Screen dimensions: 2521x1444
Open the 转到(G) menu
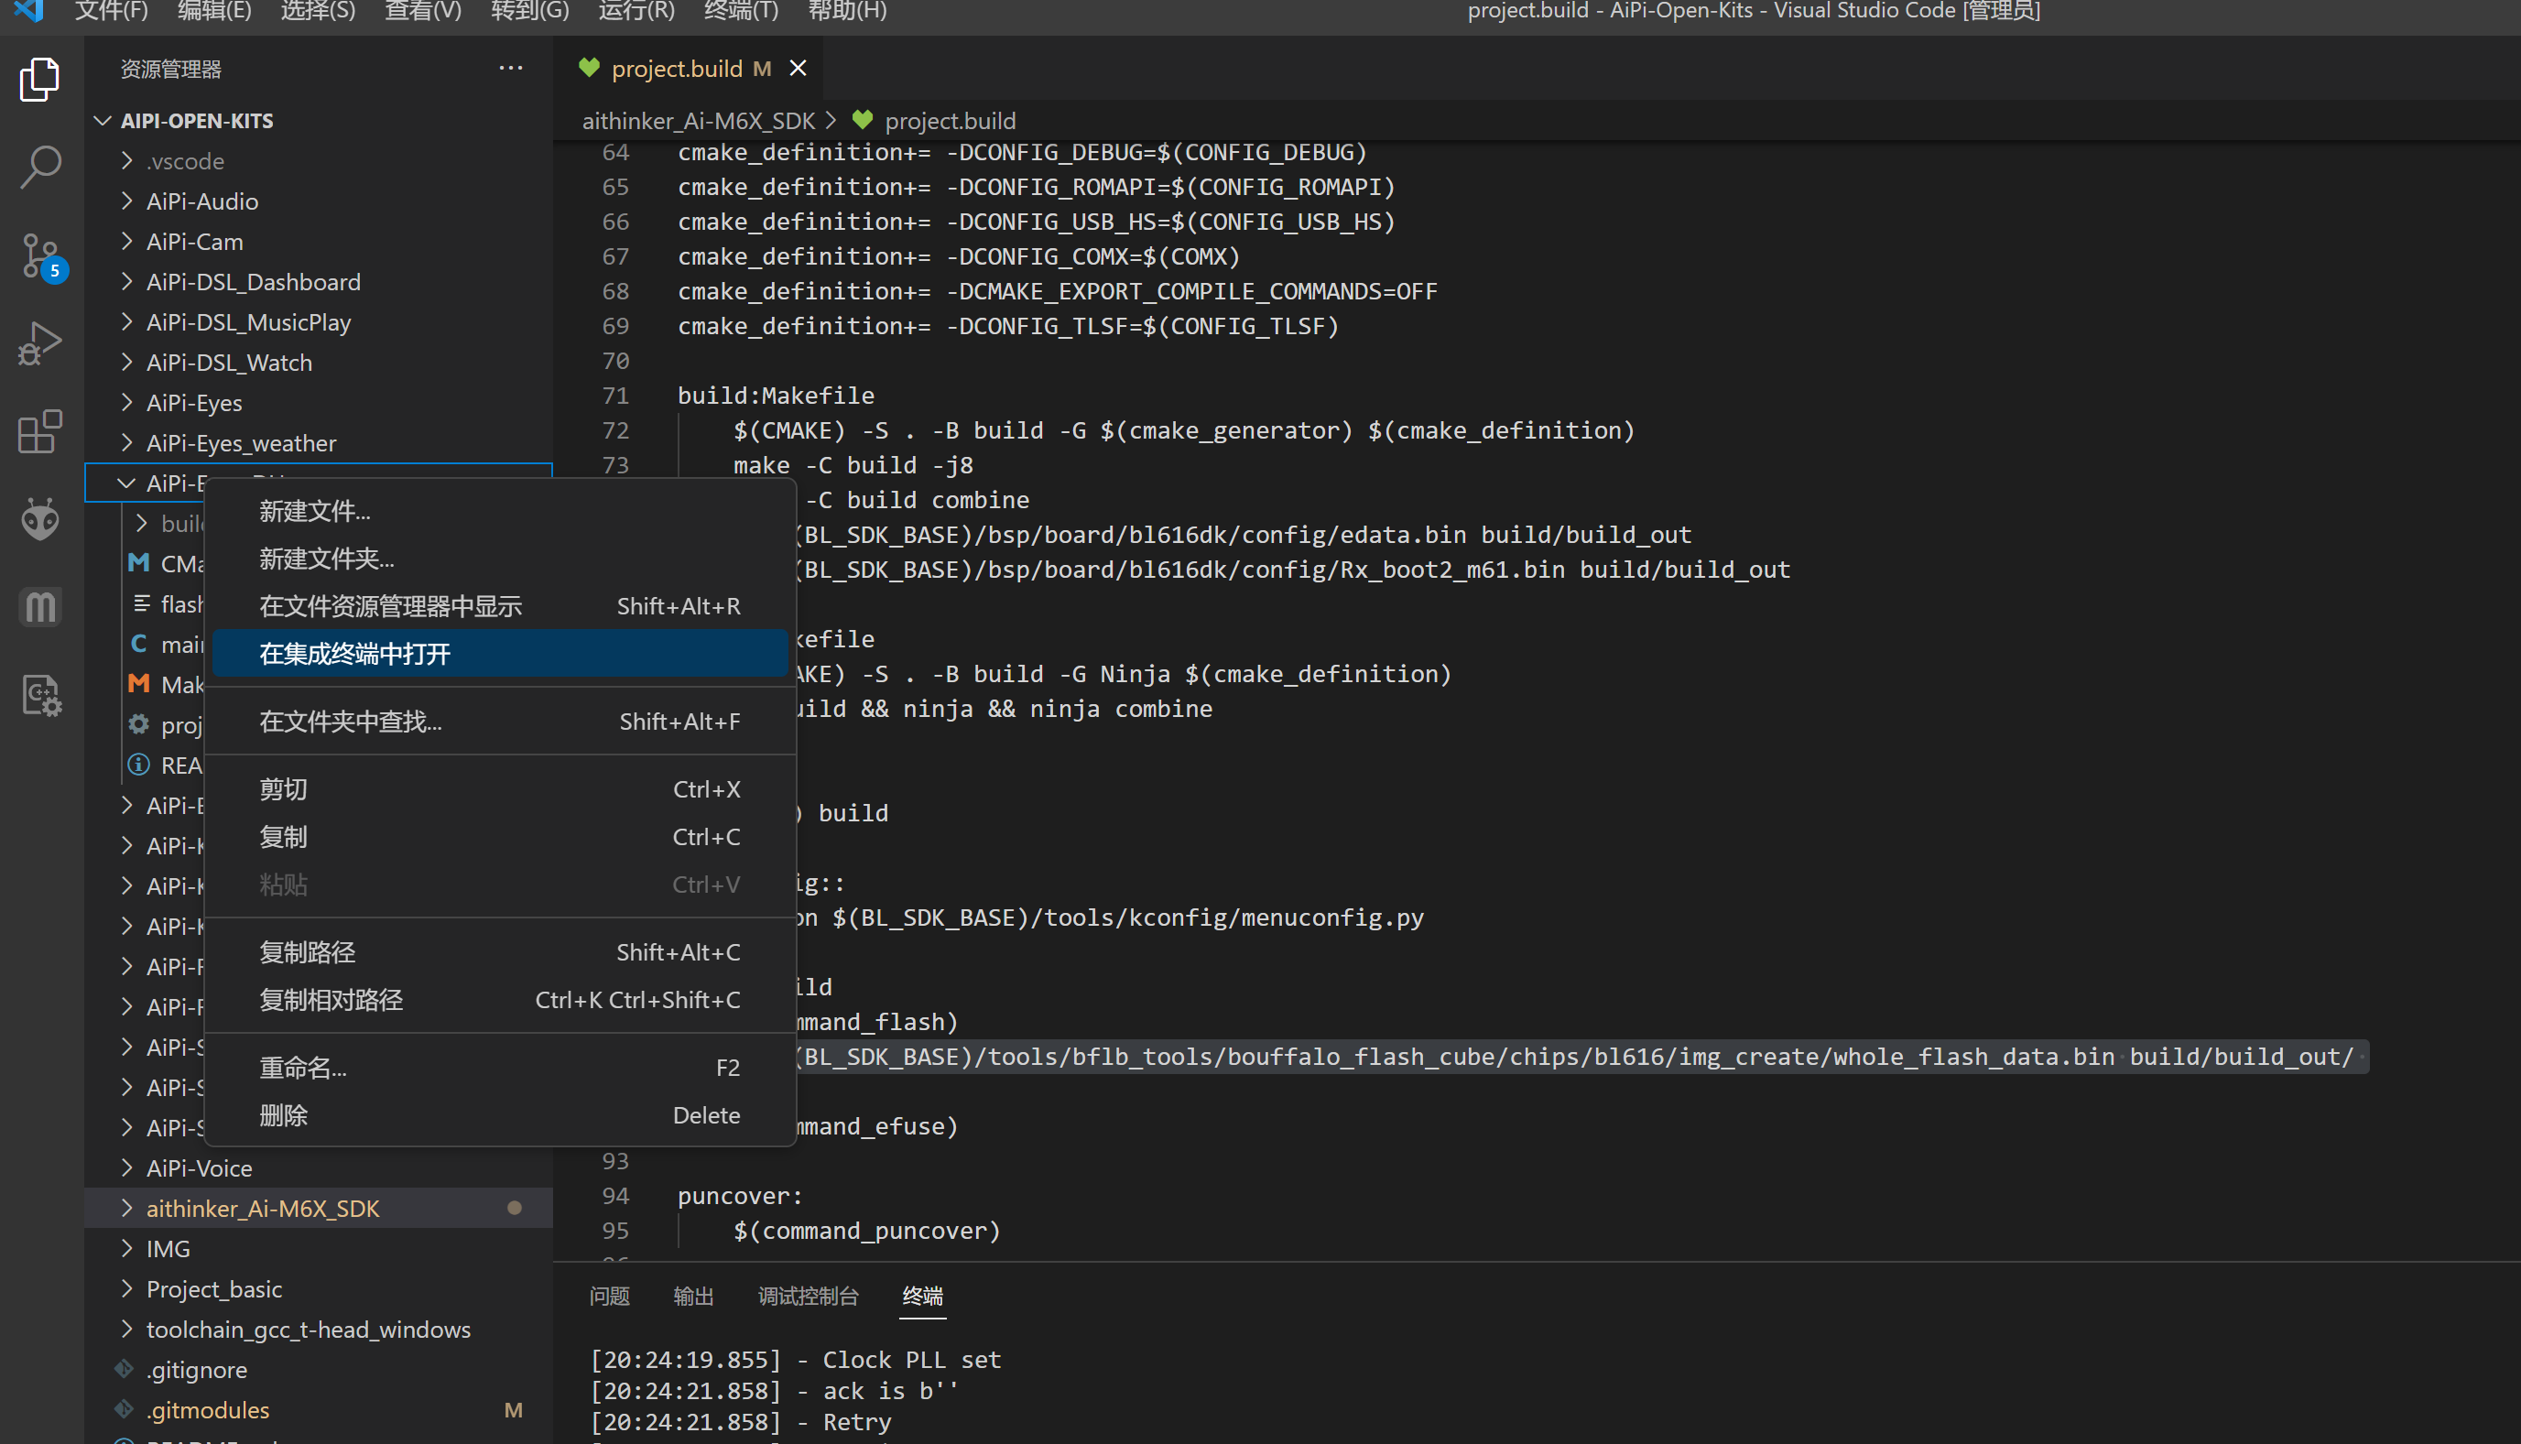click(529, 11)
